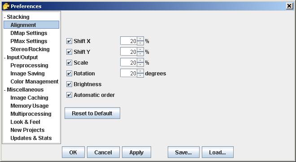The image size is (296, 162).
Task: Increase the Shift X percentage with up arrow
Action: [140, 39]
